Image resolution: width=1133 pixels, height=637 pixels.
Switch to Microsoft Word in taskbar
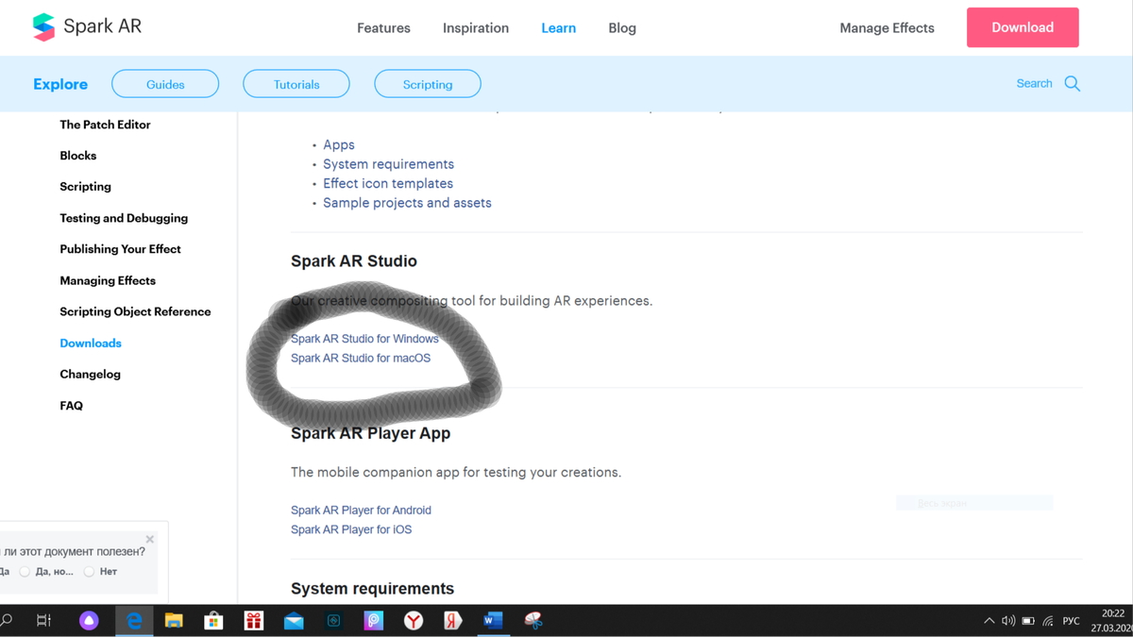(493, 620)
